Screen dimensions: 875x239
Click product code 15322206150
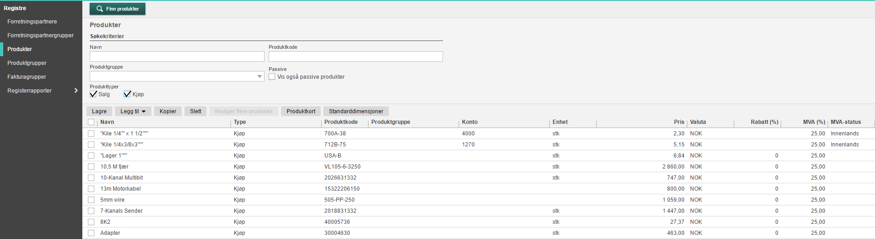tap(342, 189)
